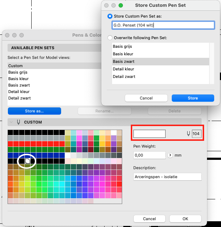Open the Pen Weight arrow menu
221x227 pixels.
pyautogui.click(x=170, y=155)
